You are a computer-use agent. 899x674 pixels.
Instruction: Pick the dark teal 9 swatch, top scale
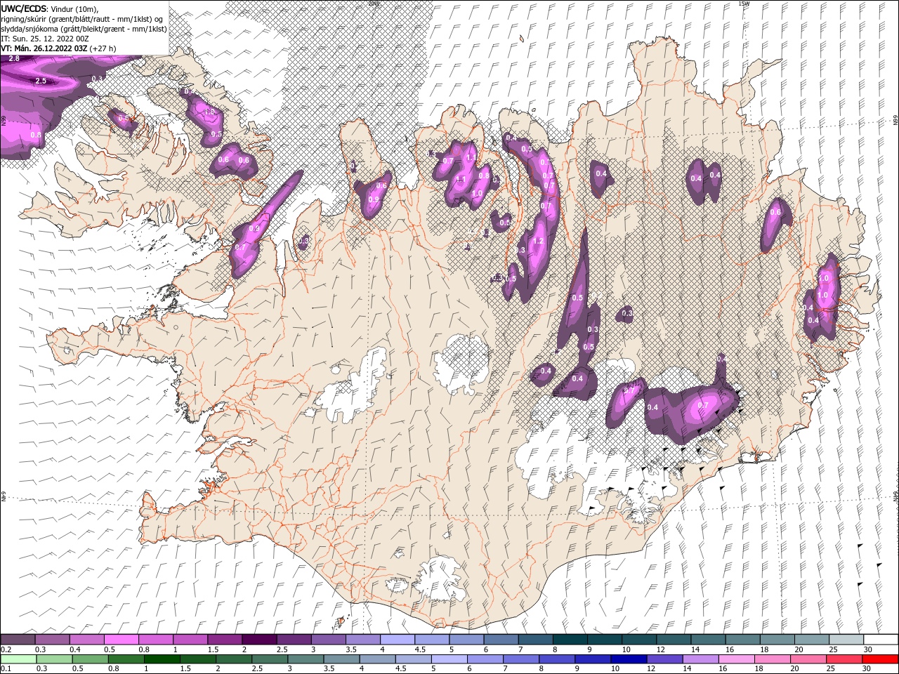(604, 640)
